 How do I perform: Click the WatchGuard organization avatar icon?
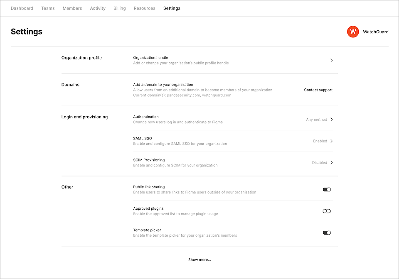click(353, 32)
